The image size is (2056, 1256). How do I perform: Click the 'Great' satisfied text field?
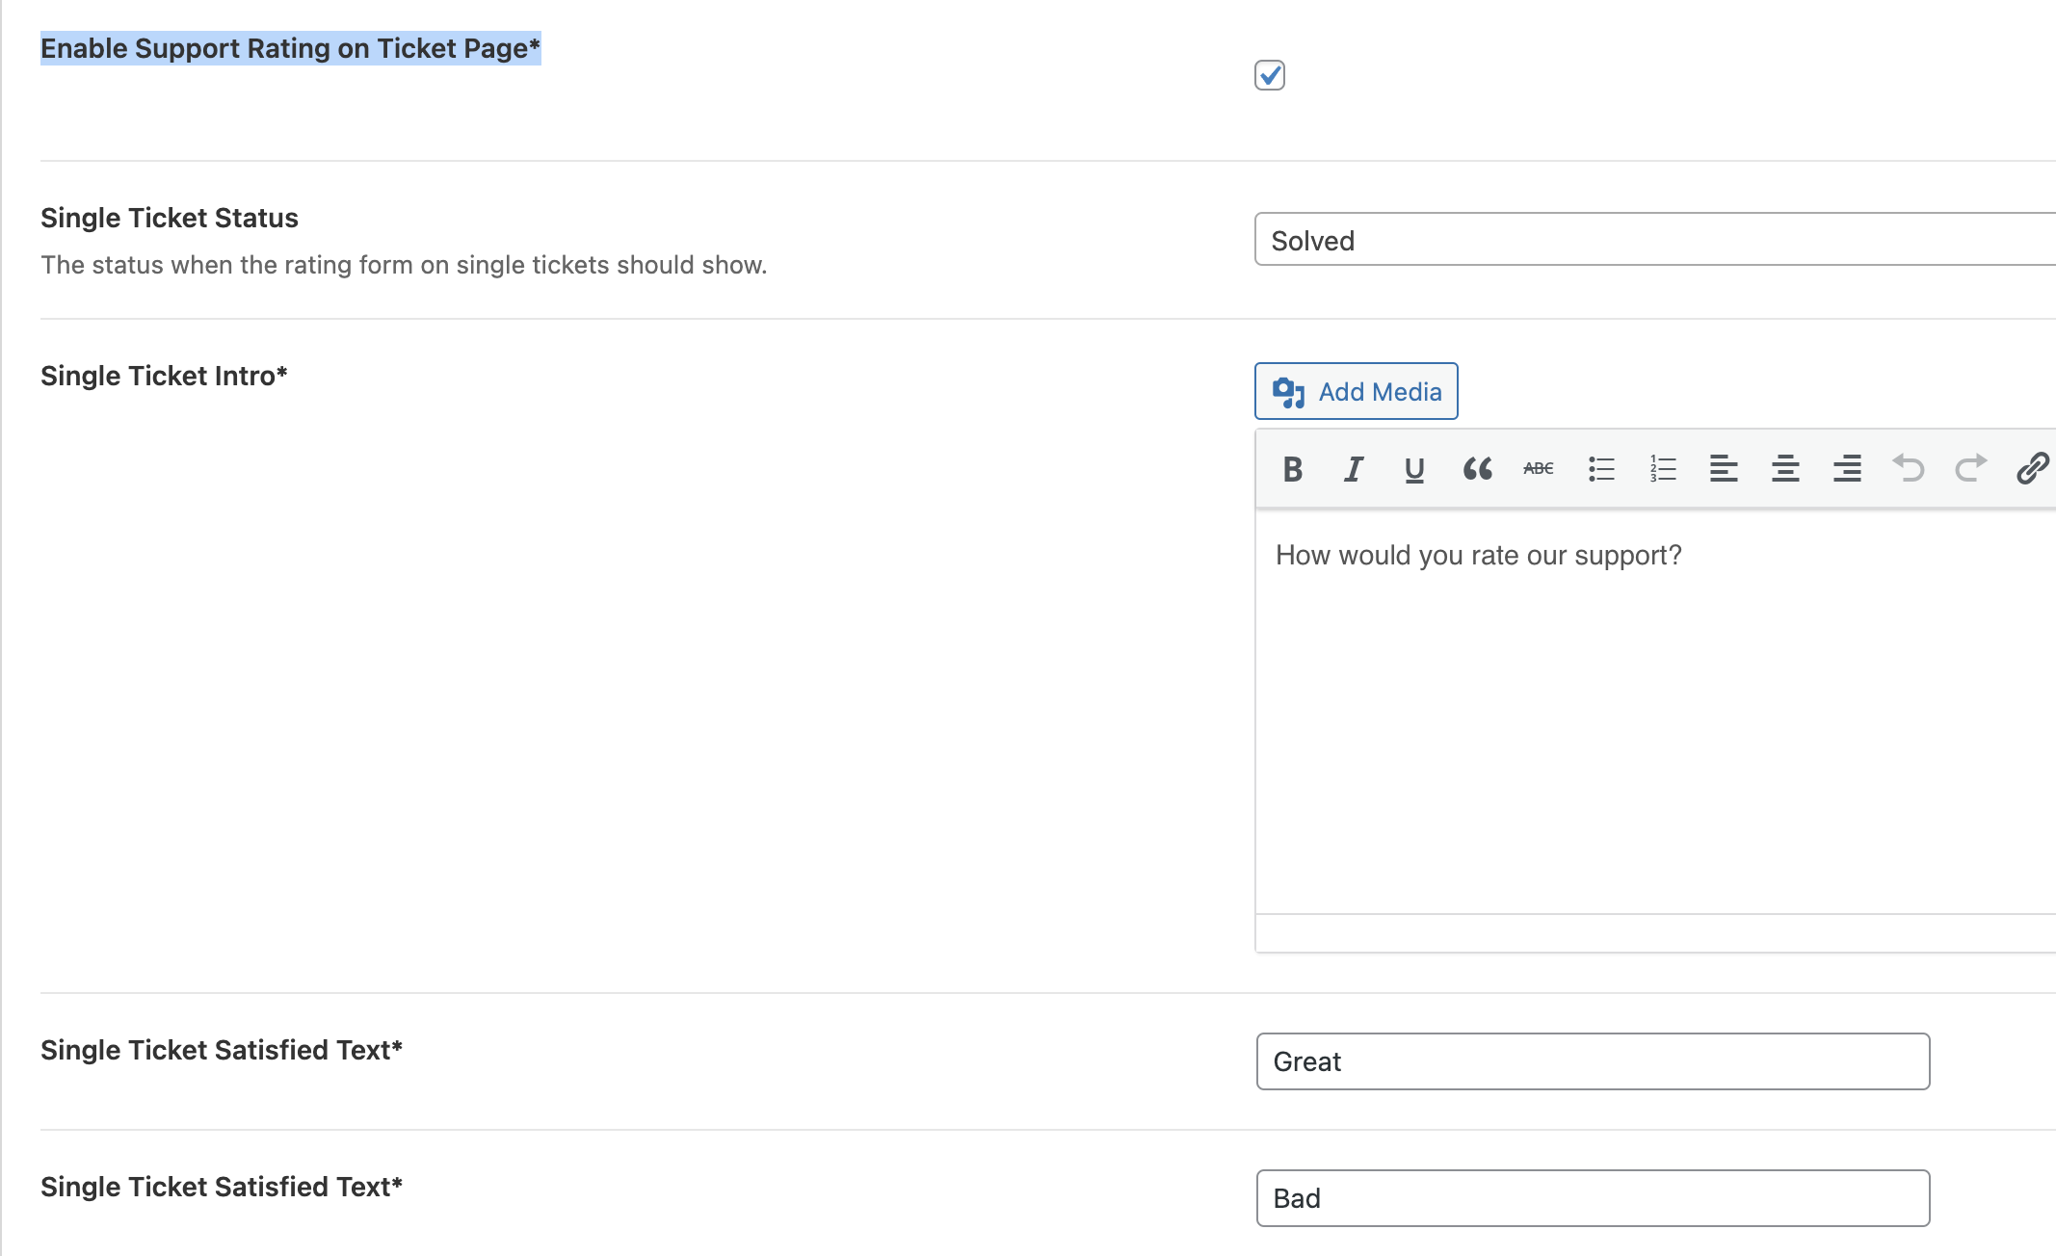click(1592, 1061)
